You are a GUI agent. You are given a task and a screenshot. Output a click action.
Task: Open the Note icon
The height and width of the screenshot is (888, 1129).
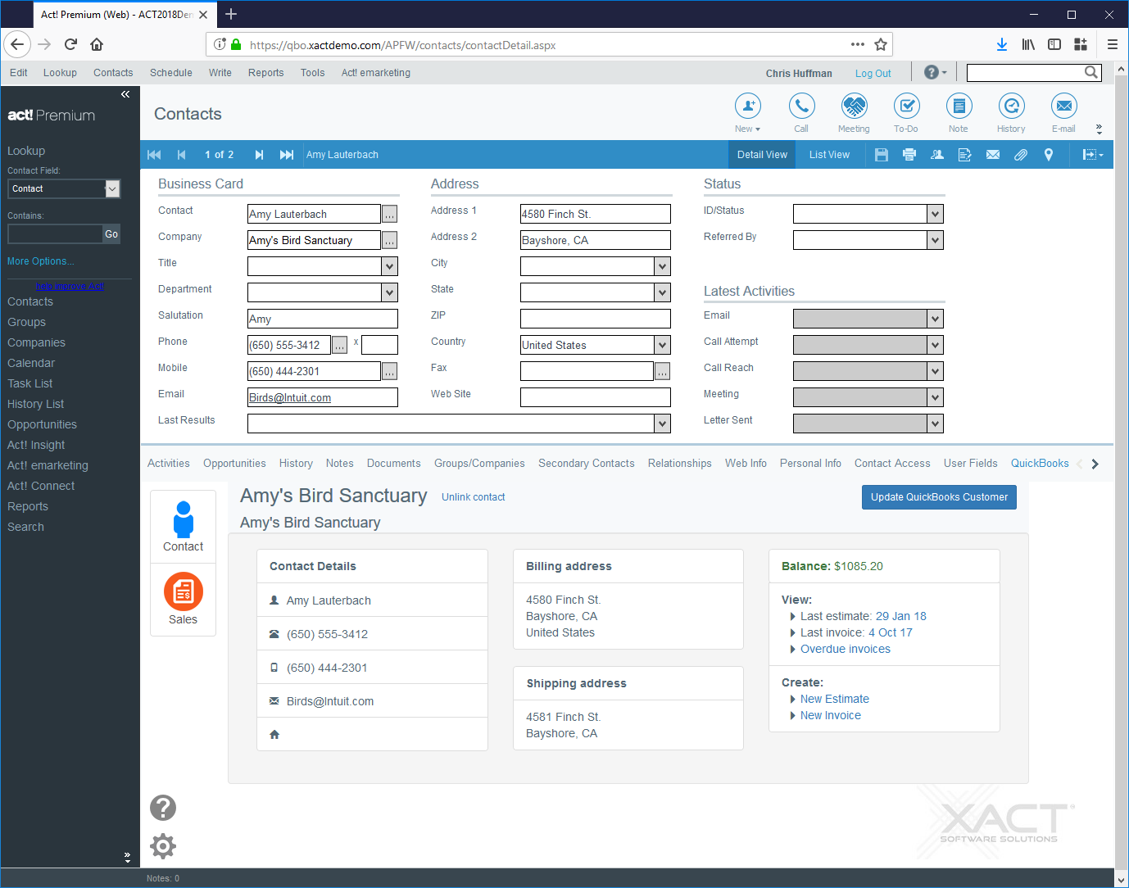959,106
